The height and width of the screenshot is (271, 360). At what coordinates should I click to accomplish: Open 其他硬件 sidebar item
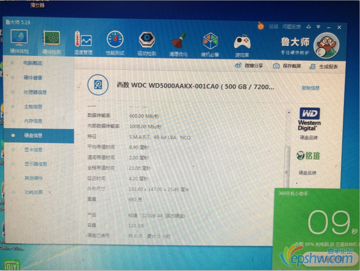point(34,178)
